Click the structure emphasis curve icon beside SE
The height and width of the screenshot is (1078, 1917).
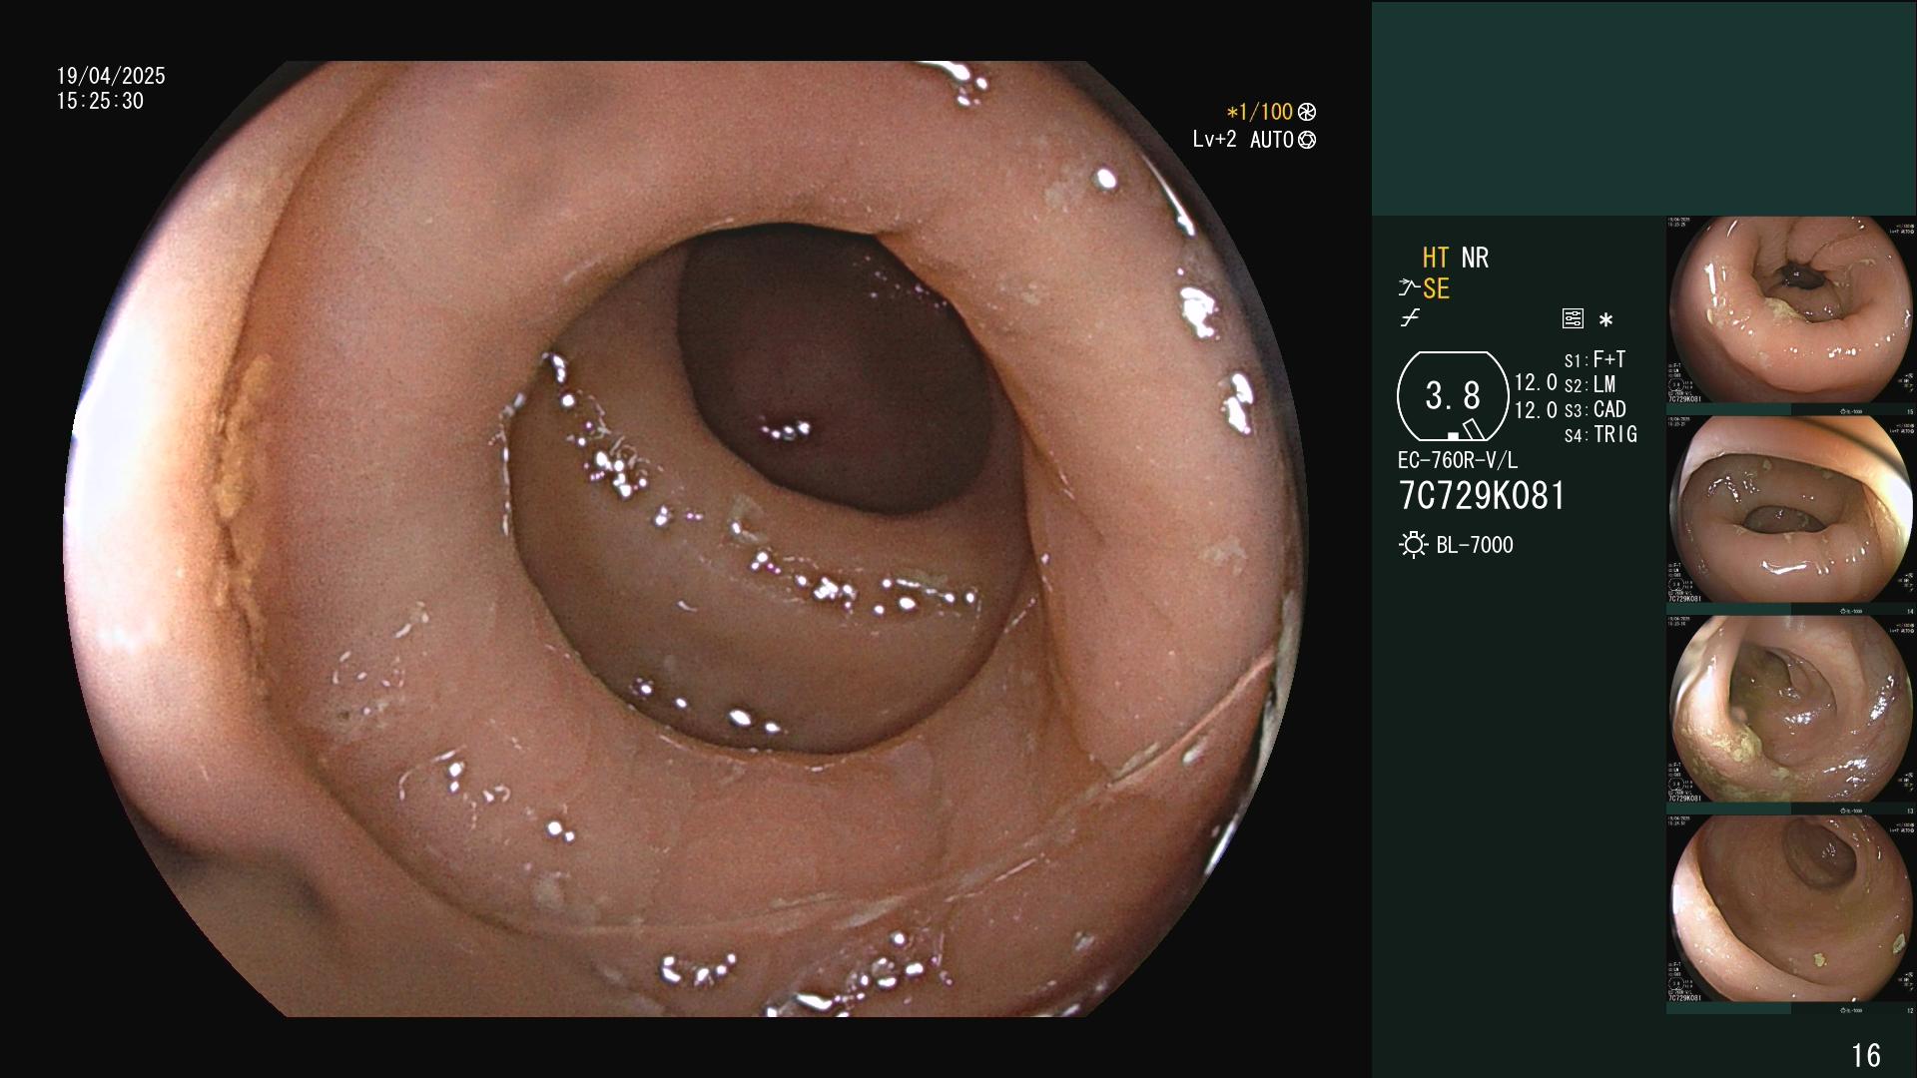pos(1409,288)
